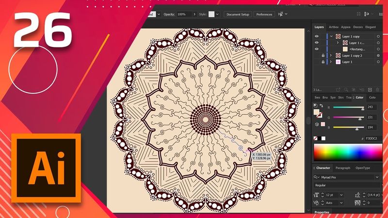This screenshot has width=388, height=218.
Task: Hide the Rectangle sublayer
Action: tap(317, 49)
